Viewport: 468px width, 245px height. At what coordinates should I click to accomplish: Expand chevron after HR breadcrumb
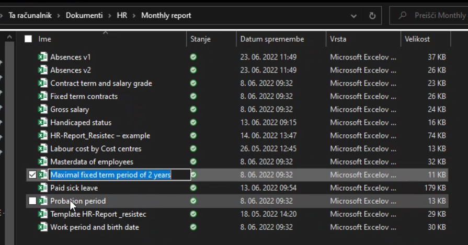[x=134, y=16]
